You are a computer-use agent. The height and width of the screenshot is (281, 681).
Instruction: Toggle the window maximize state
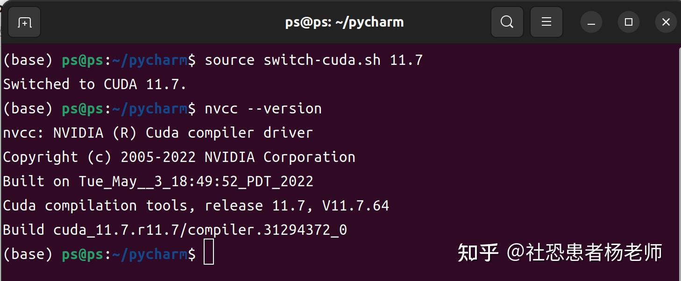click(628, 21)
